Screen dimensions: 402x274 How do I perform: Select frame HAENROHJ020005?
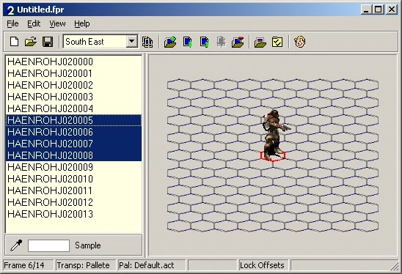point(73,120)
